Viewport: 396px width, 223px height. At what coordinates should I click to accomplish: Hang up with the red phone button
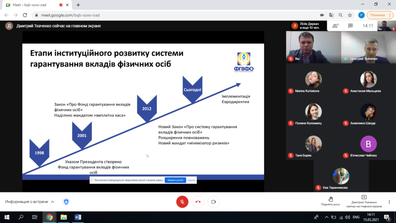(198, 202)
